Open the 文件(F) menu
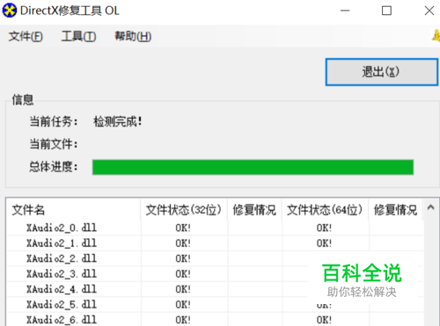This screenshot has height=326, width=440. point(26,37)
